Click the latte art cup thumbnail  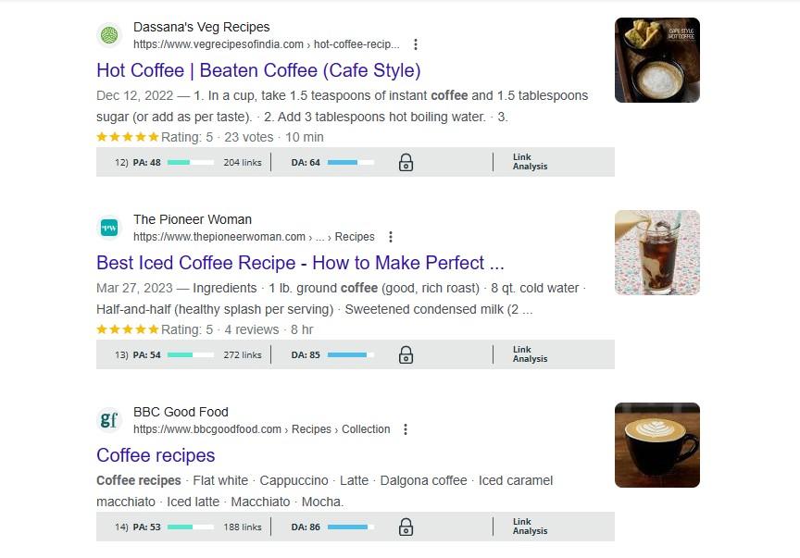tap(657, 445)
